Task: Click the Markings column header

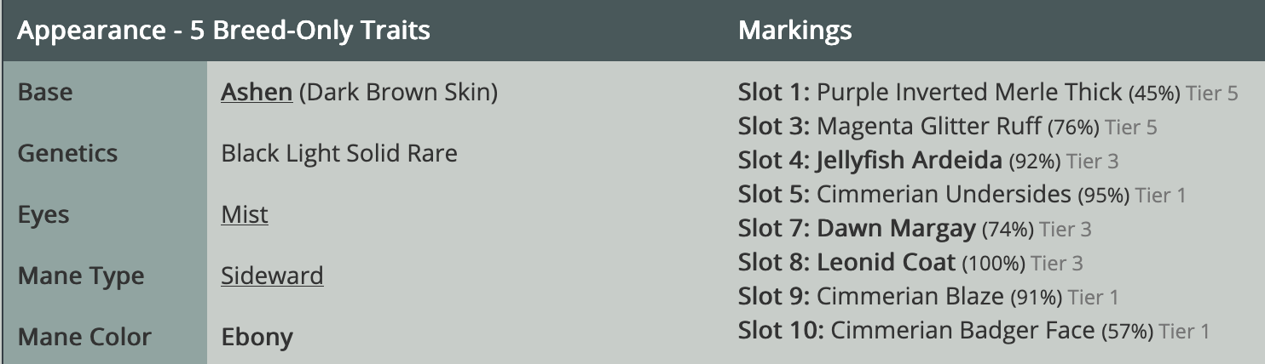Action: pyautogui.click(x=794, y=31)
